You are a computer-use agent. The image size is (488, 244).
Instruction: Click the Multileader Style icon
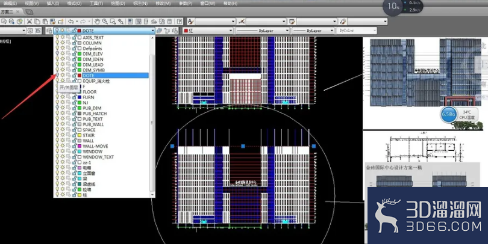click(x=343, y=22)
